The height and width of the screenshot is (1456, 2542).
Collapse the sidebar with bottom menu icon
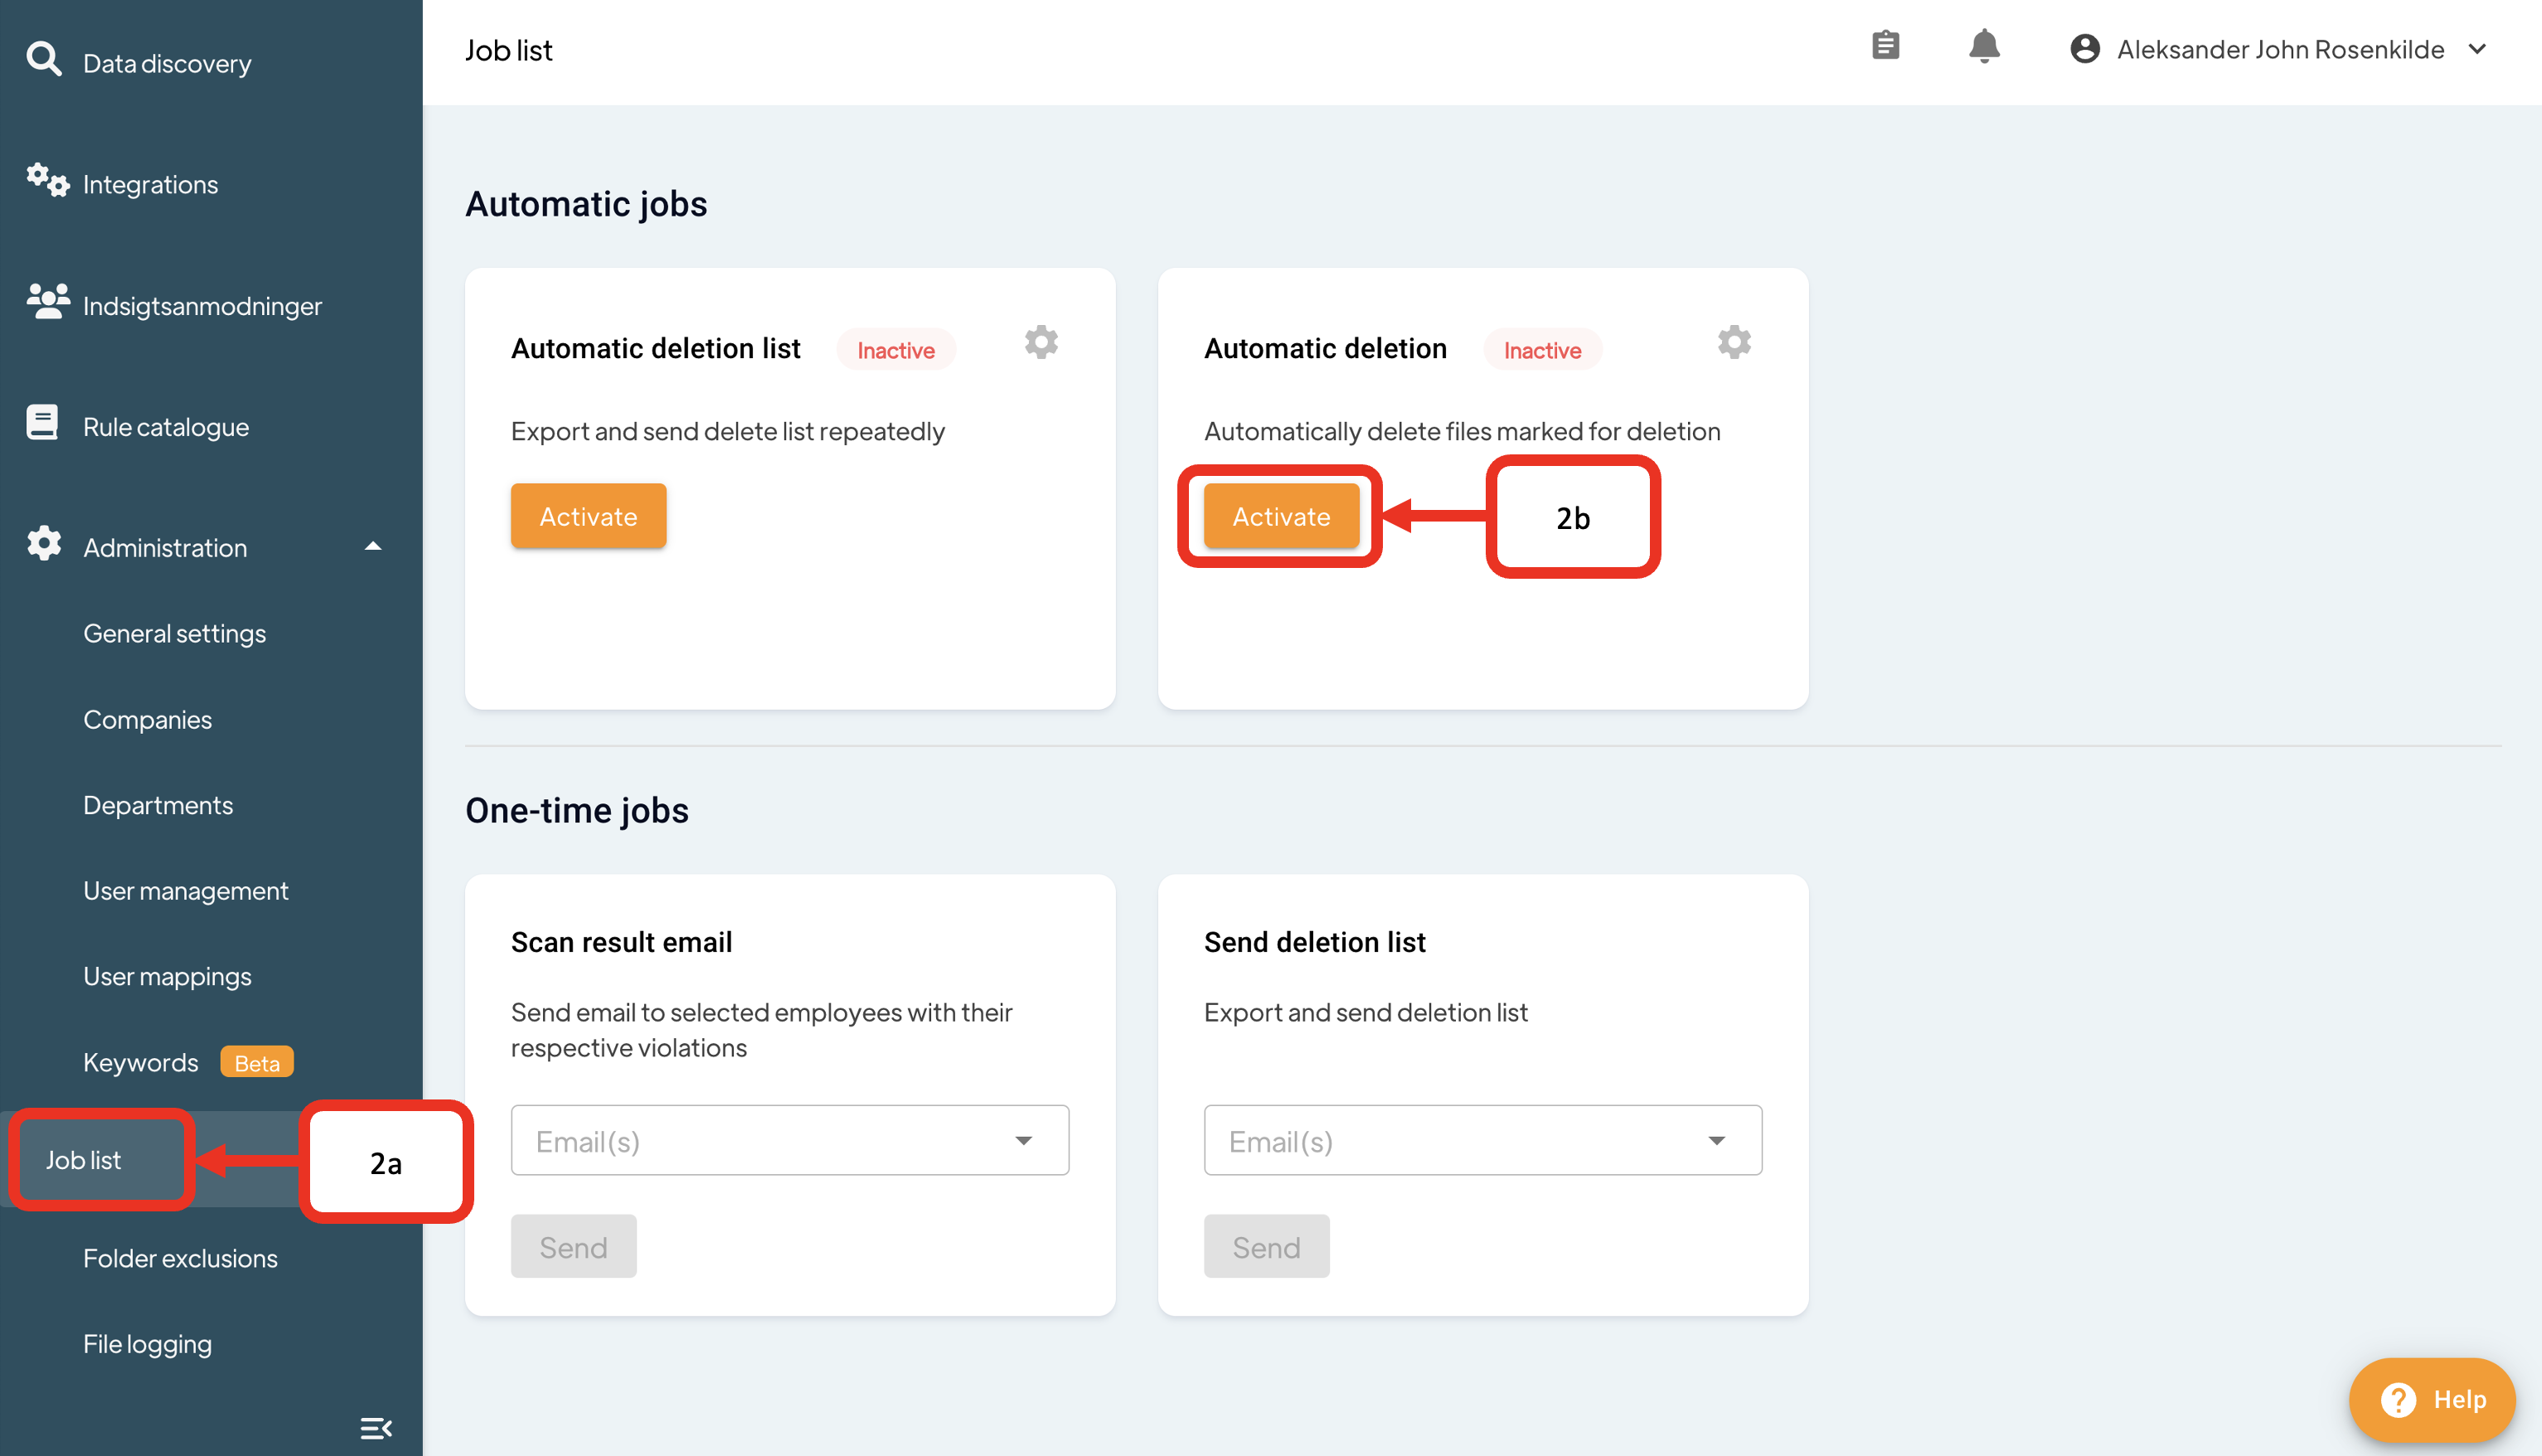pyautogui.click(x=376, y=1428)
